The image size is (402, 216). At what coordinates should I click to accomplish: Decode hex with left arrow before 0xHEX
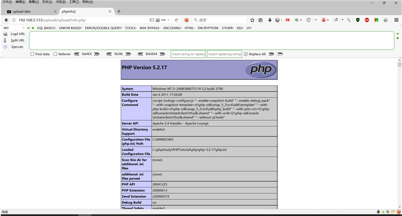77,54
